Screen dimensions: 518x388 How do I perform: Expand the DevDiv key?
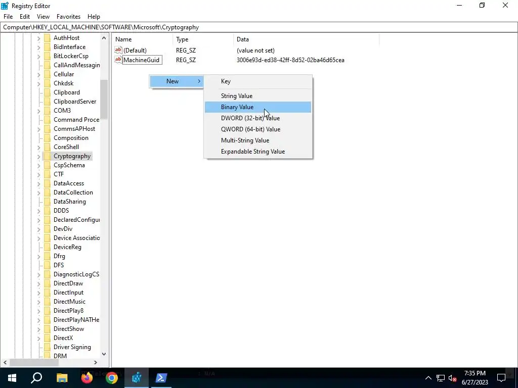tap(38, 229)
